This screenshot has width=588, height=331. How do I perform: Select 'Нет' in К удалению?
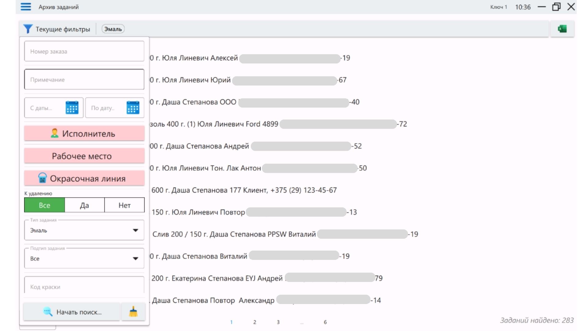(124, 205)
